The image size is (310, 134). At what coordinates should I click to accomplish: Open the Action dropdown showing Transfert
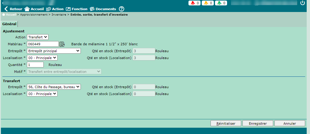coord(38,37)
